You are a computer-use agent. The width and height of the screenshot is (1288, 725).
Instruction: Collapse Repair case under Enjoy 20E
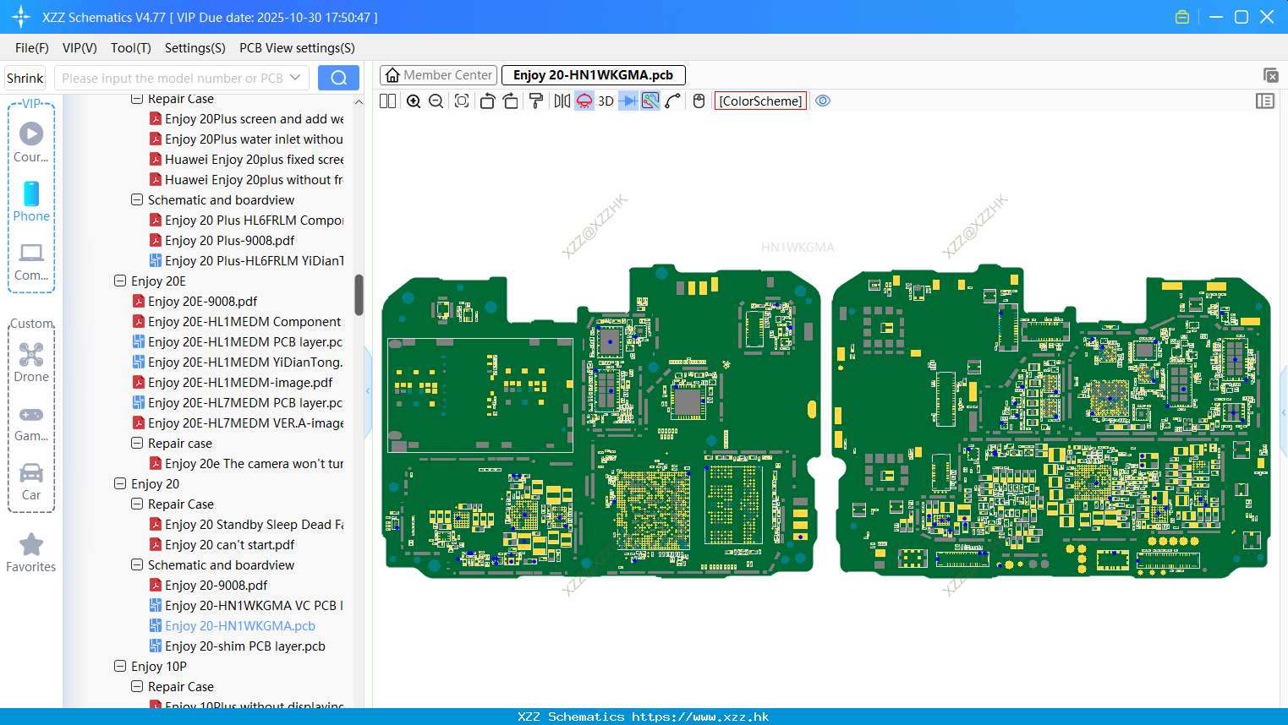tap(137, 443)
